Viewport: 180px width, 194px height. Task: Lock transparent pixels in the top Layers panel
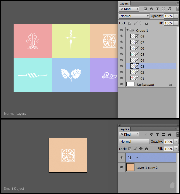tap(129, 23)
